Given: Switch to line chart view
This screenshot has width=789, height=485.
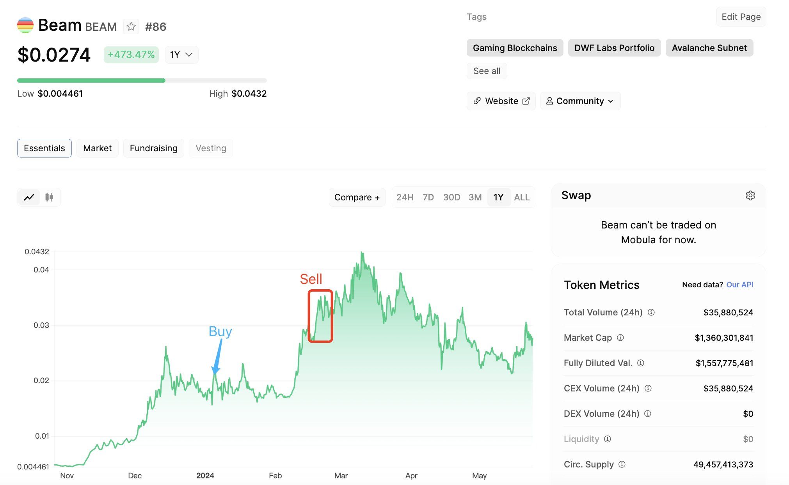Looking at the screenshot, I should coord(29,197).
